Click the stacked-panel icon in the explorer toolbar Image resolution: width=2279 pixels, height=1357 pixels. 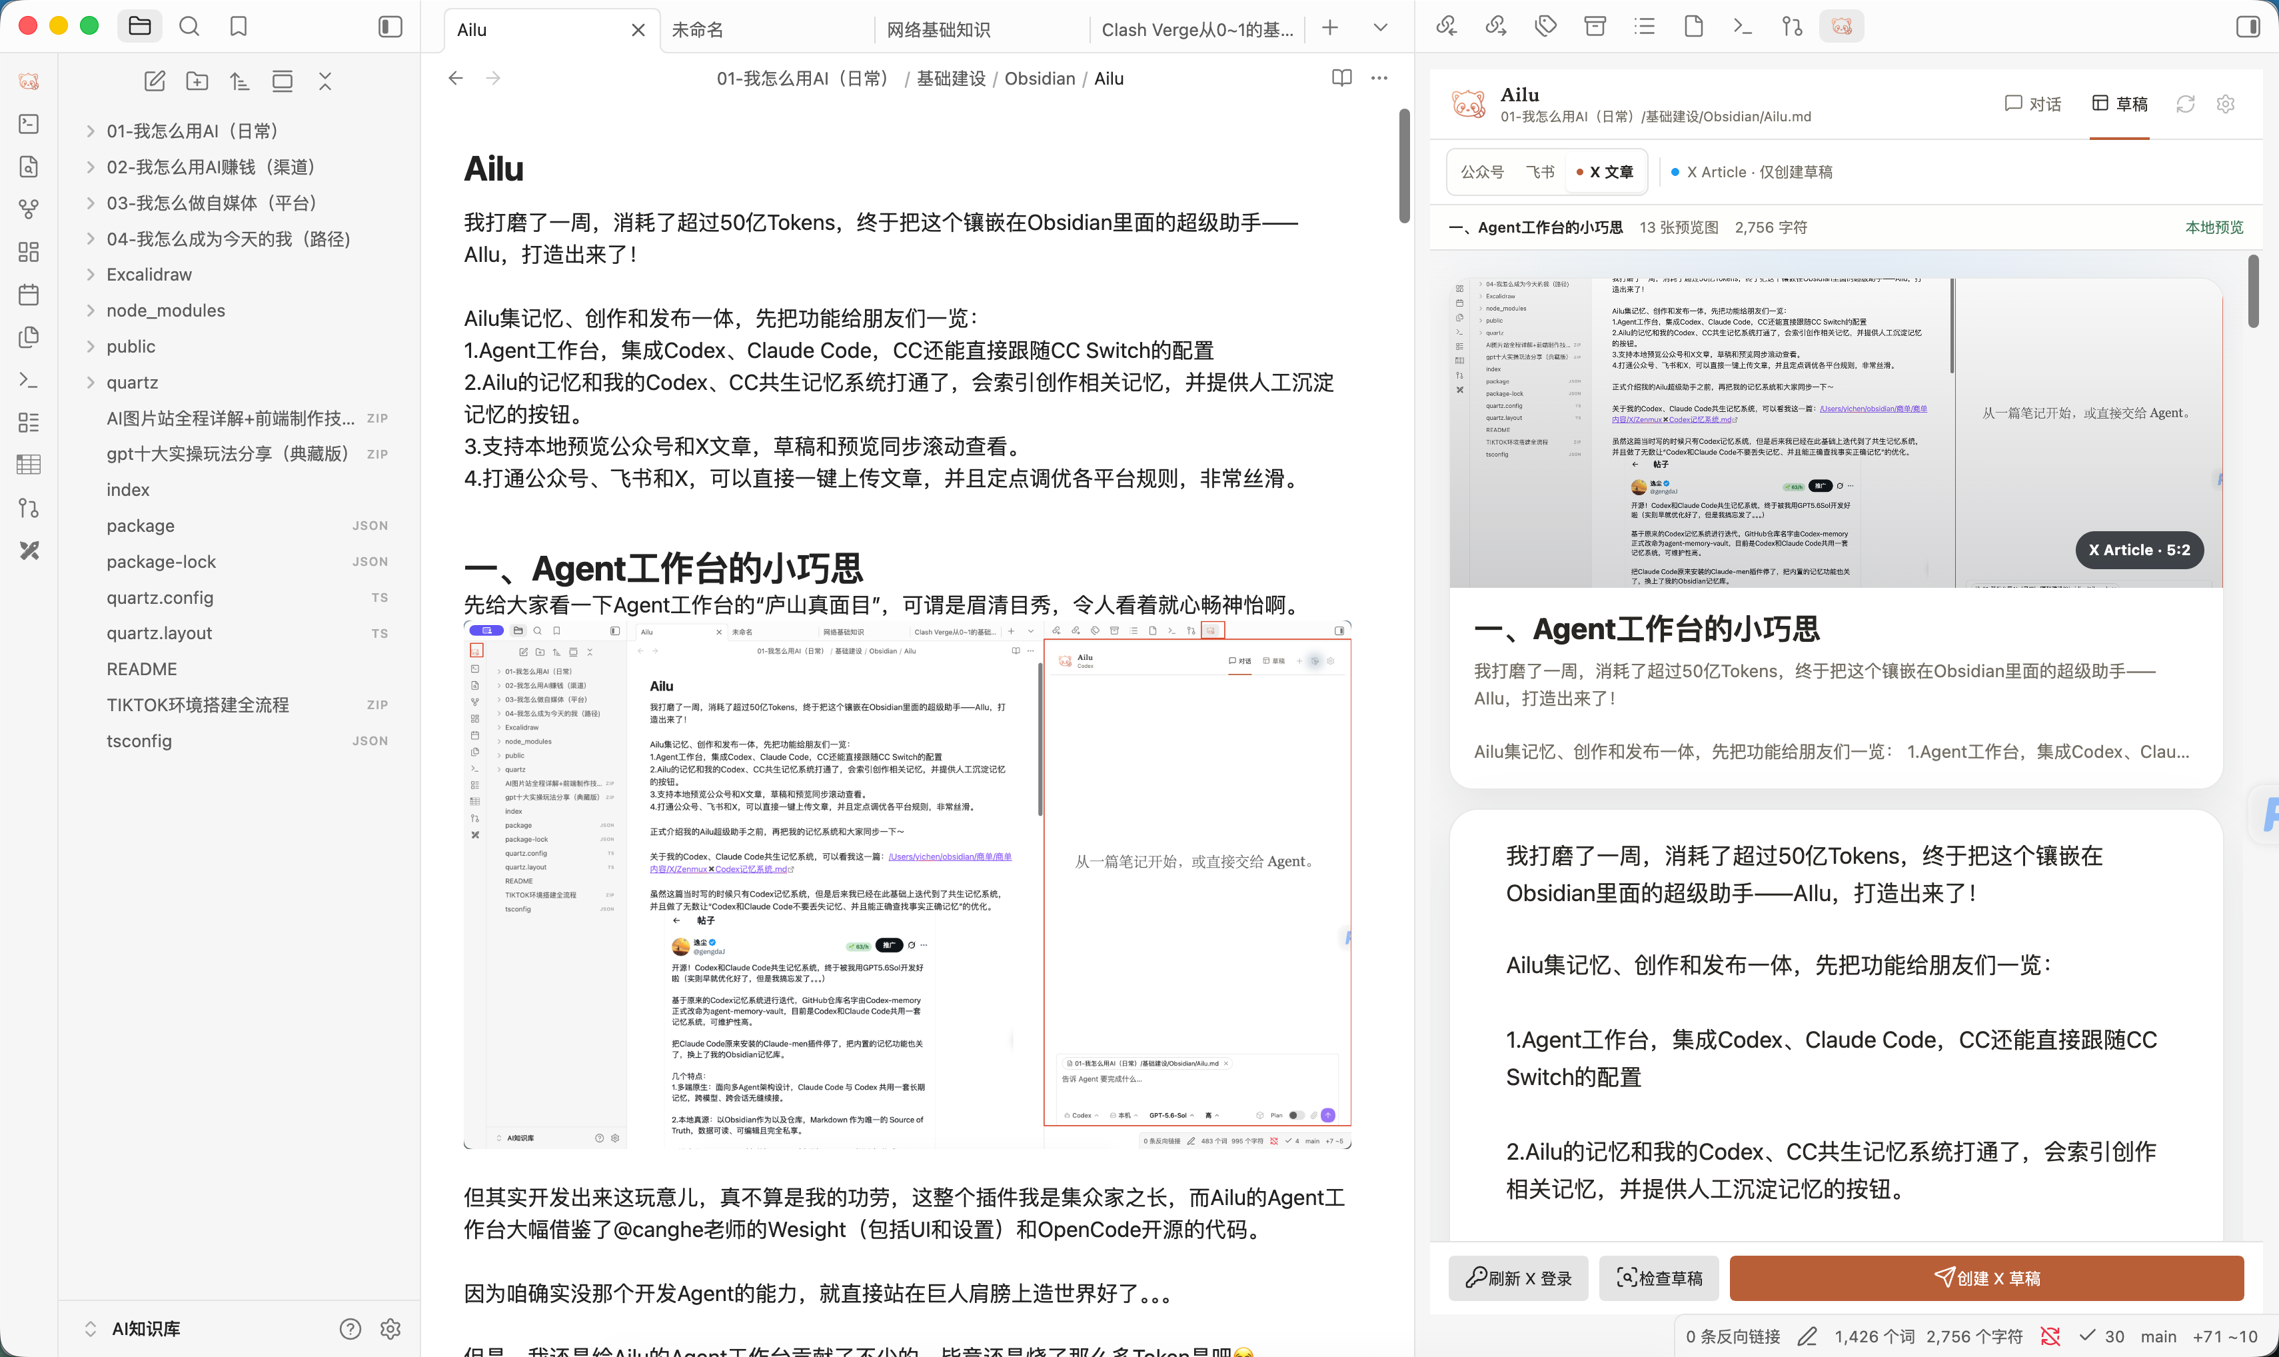pos(283,81)
